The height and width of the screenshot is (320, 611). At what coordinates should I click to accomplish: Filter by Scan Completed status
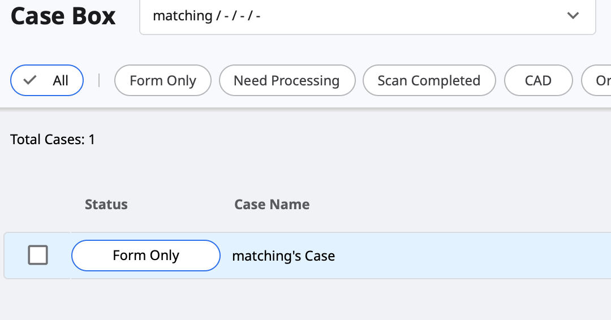pyautogui.click(x=429, y=80)
